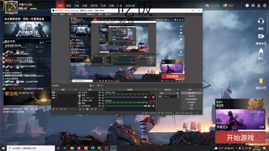Viewport: 269px width, 151px height.
Task: Open 传火 flame icon in game sidebar
Action: point(261,51)
